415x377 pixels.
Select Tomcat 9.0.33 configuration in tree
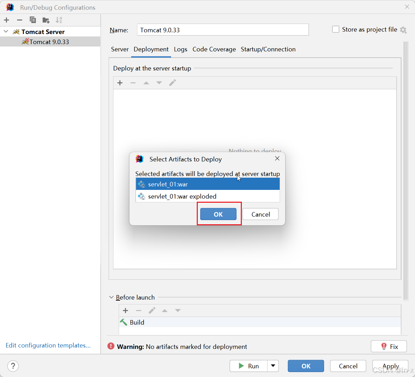[x=50, y=42]
